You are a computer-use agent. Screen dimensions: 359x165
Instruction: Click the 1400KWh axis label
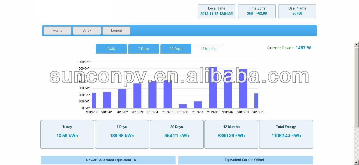[84, 62]
